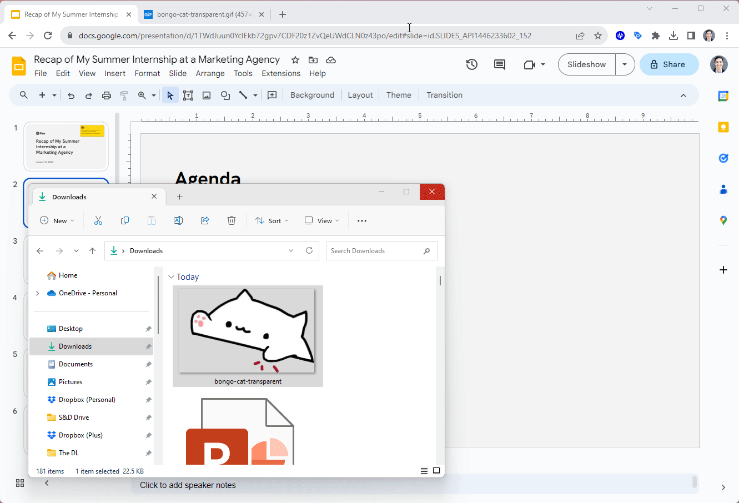Open Google Maps side panel icon
This screenshot has height=503, width=739.
pos(723,220)
